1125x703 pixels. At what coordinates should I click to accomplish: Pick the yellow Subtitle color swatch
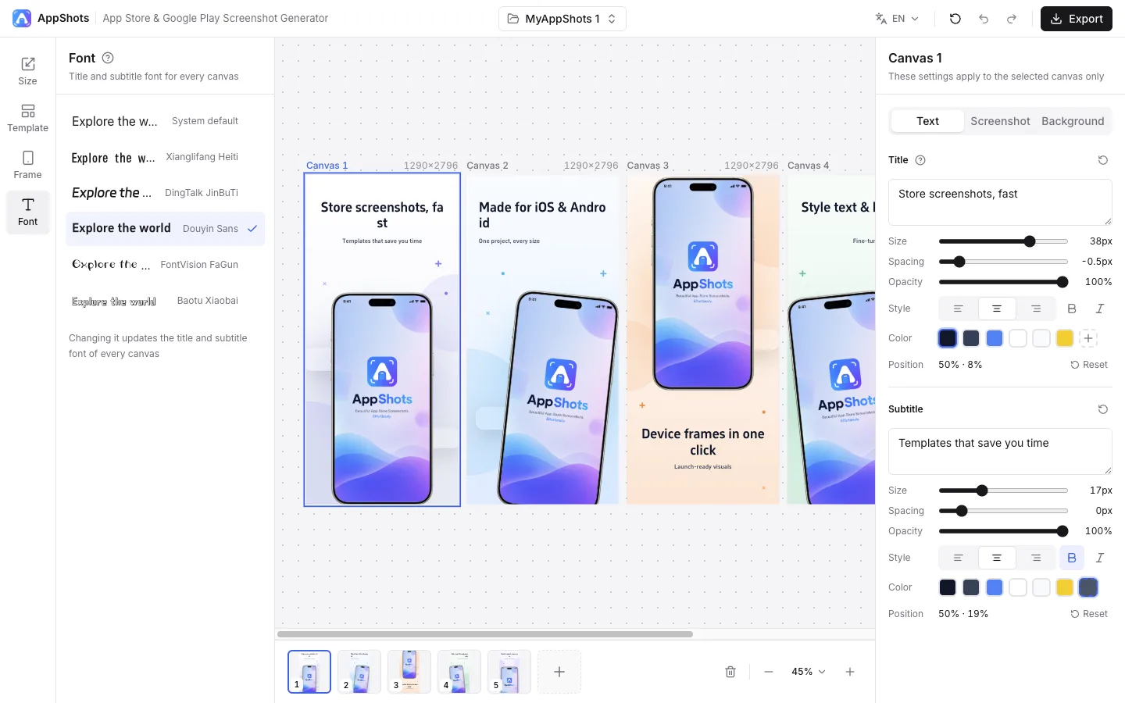tap(1065, 587)
